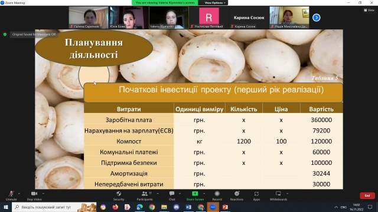Click the Вартість column header
Viewport: 378px width, 212px height.
tap(321, 109)
